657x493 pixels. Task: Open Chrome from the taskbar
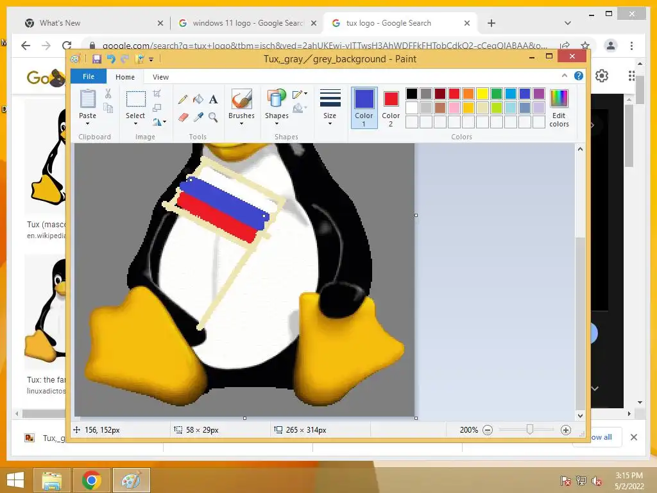coord(91,480)
